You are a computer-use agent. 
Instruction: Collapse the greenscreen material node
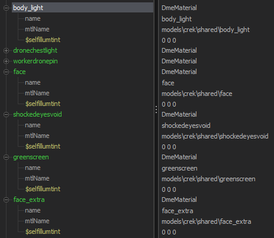point(6,157)
